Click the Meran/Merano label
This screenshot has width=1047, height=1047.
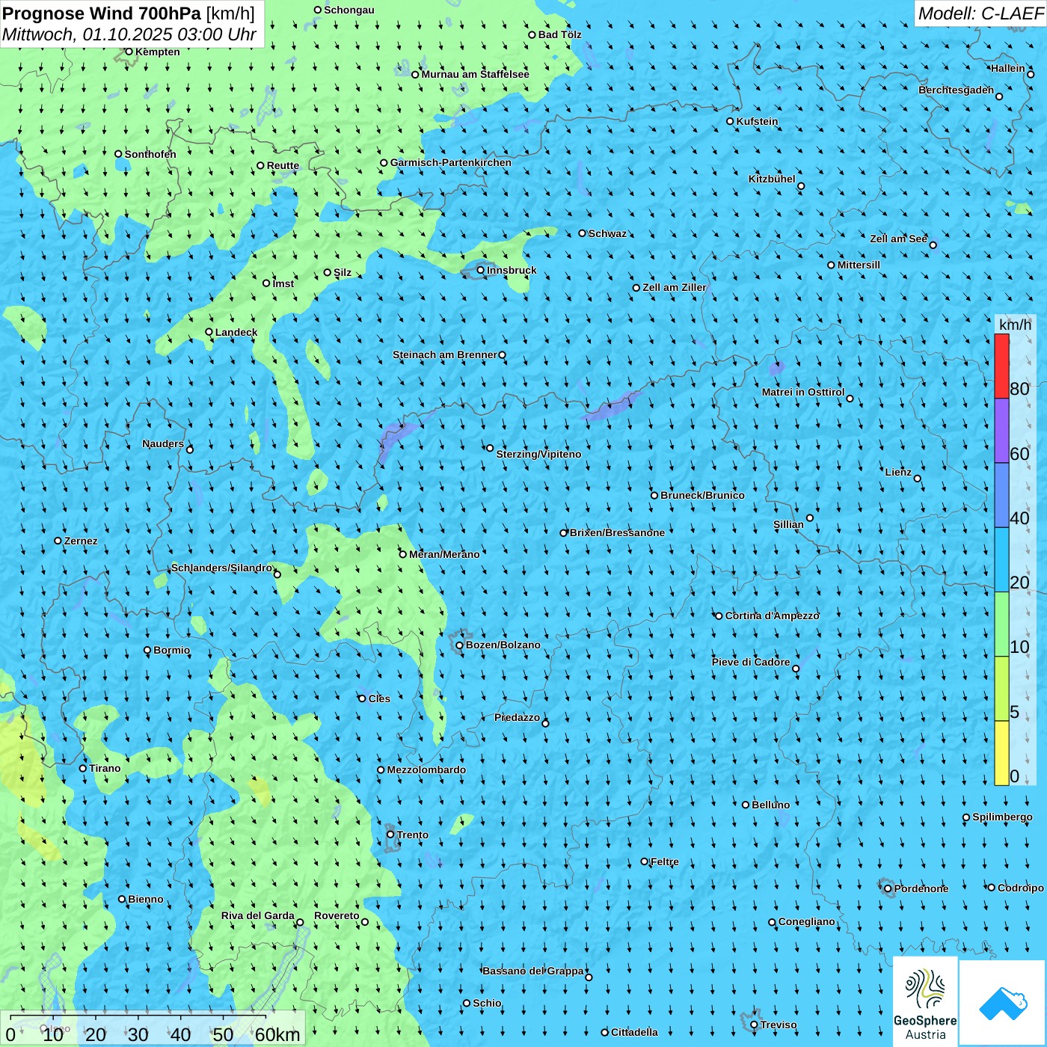(x=444, y=554)
